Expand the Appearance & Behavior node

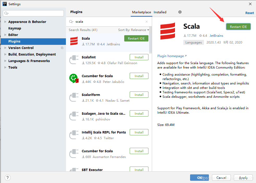[x=5, y=22]
